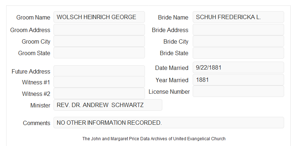Click the Comments label
Image resolution: width=291 pixels, height=146 pixels.
(37, 123)
